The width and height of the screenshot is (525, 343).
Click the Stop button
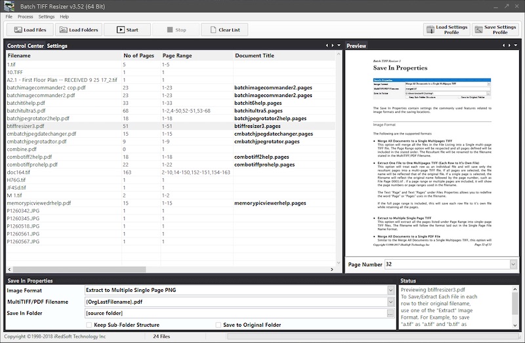click(x=176, y=30)
